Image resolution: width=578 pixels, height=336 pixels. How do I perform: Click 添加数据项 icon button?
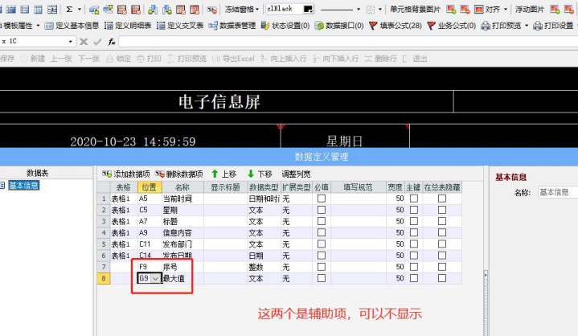[126, 174]
